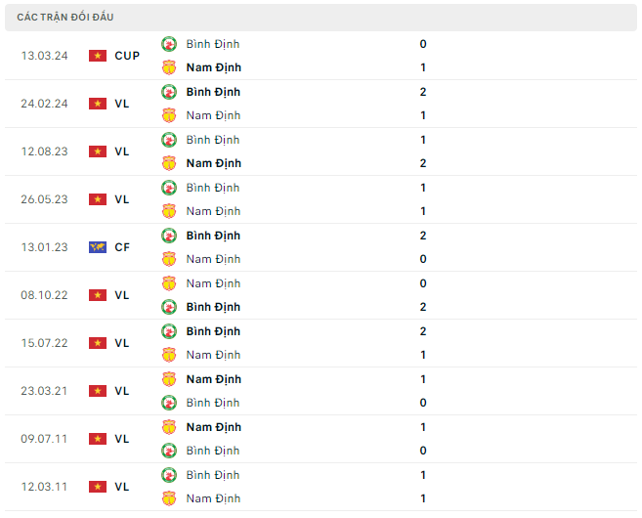The height and width of the screenshot is (518, 642).
Task: Click Vietnam flag icon in 13.03.24 row
Action: coord(98,56)
